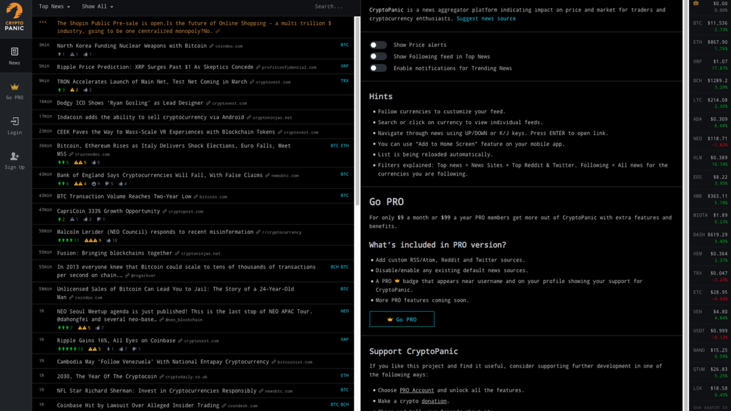Click the XRP tag on Ripple Price Prediction story
Viewport: 731px width, 411px height.
(x=344, y=66)
